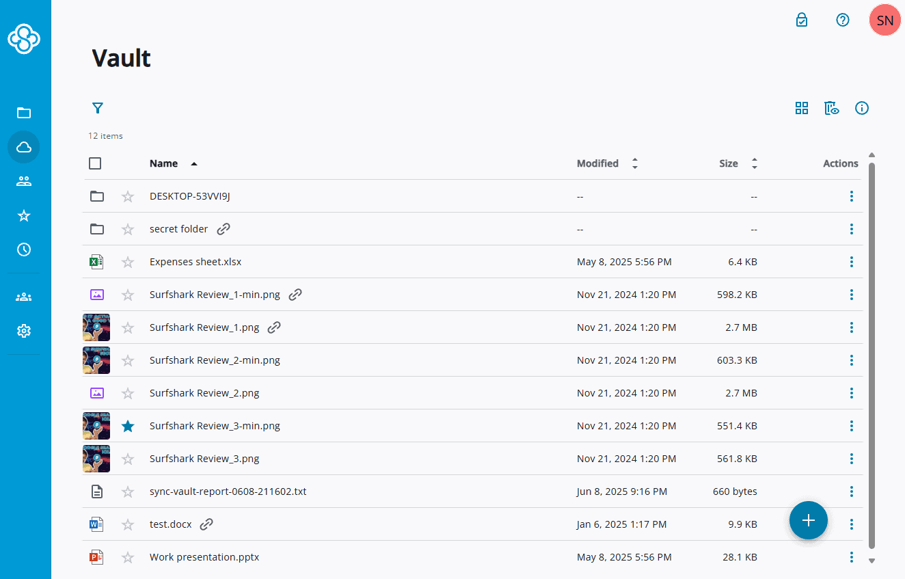The height and width of the screenshot is (579, 905).
Task: Click the blue plus add button
Action: coord(809,520)
